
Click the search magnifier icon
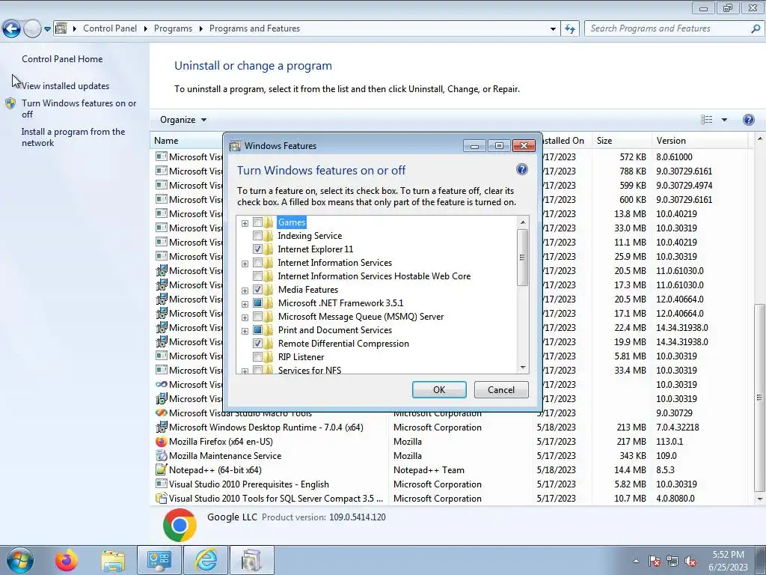point(756,28)
